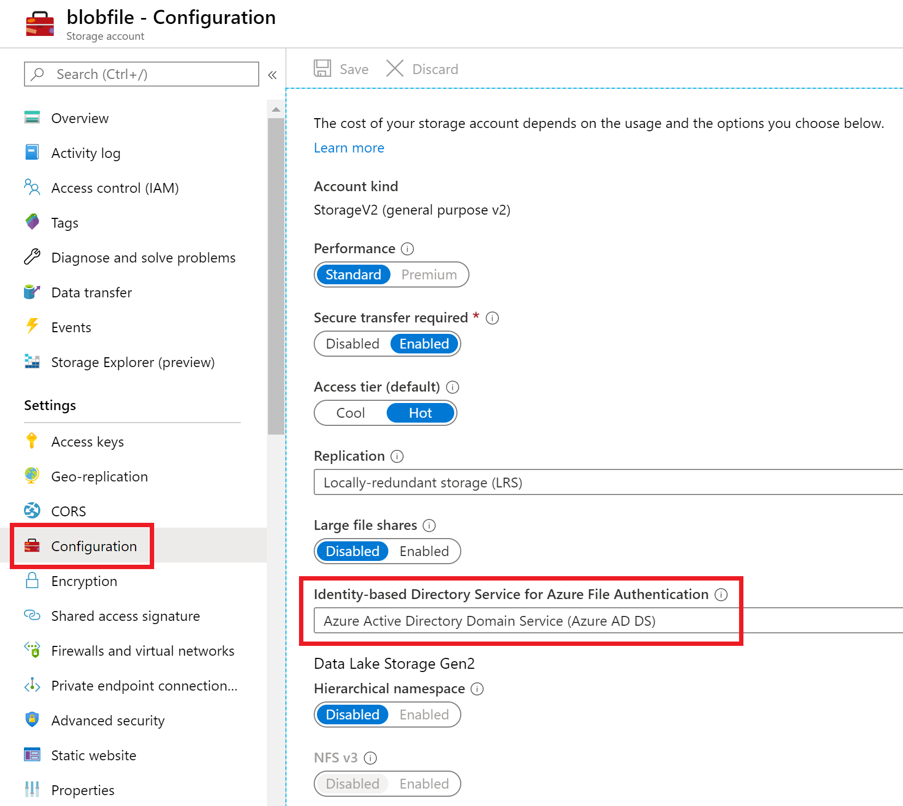
Task: Open Storage Explorer (preview)
Action: [x=133, y=362]
